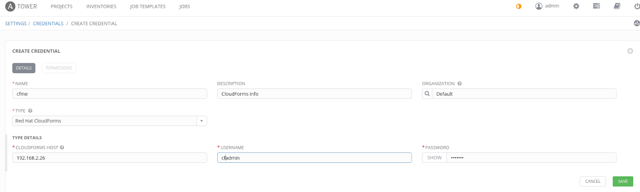
Task: Open the documentation book icon
Action: coord(617,6)
